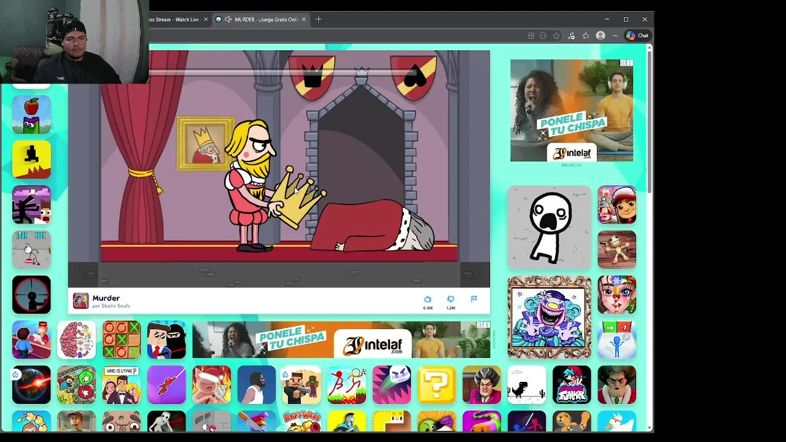Open the purple-eyed ghost ball game thumbnail

tap(392, 385)
